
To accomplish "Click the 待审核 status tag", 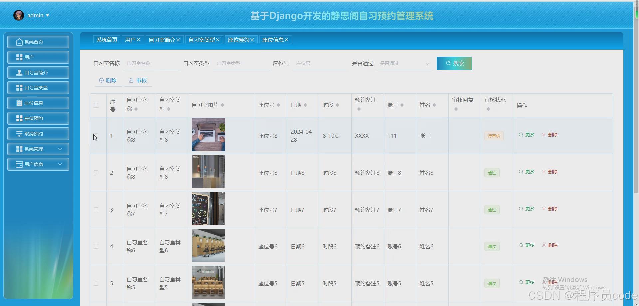I will (494, 136).
